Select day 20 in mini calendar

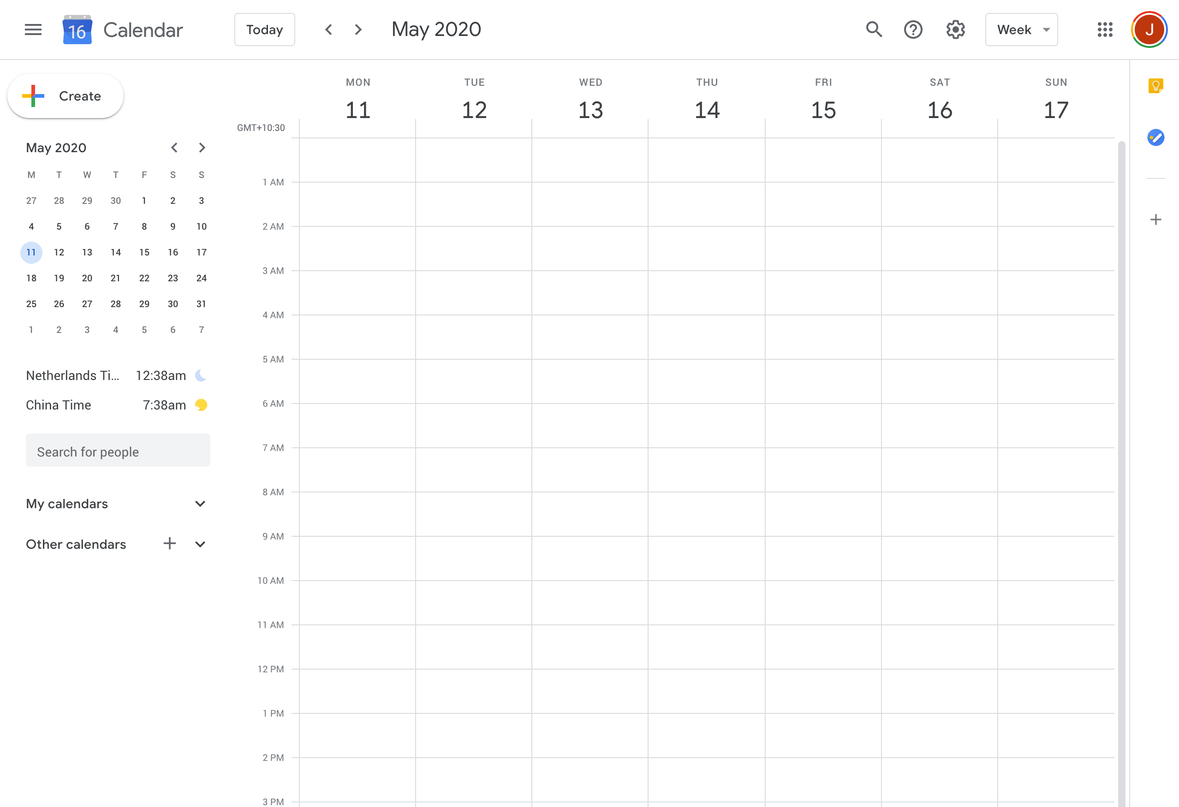(87, 278)
